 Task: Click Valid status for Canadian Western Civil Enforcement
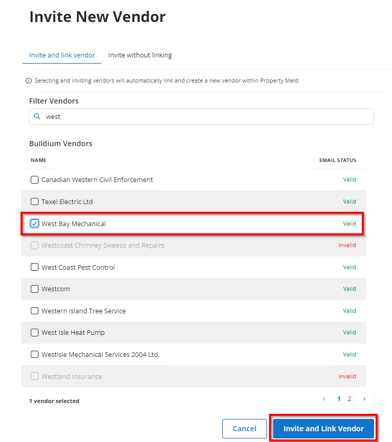(349, 179)
